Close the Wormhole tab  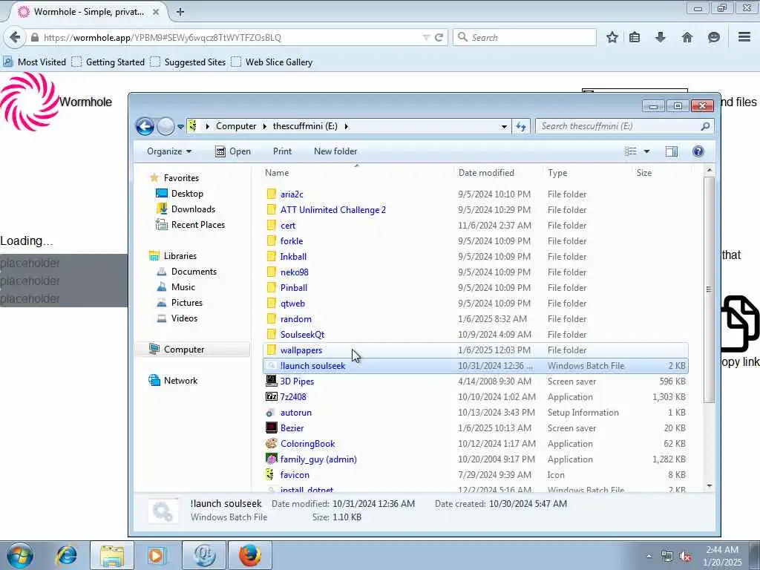pyautogui.click(x=156, y=12)
